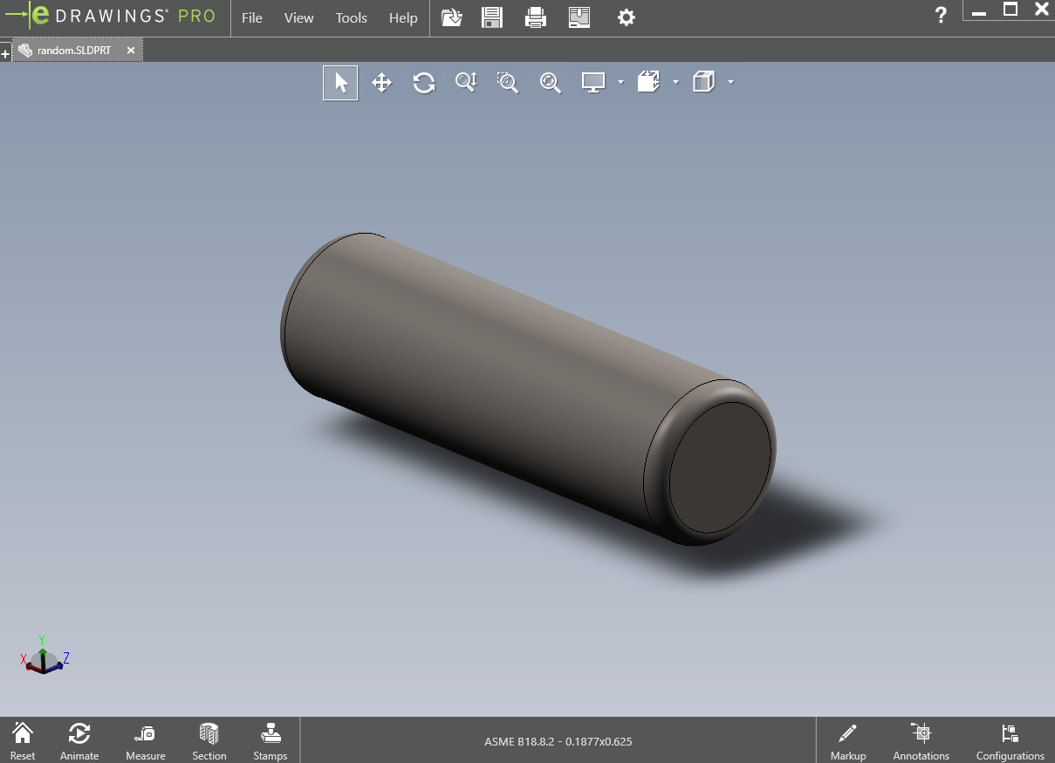Open the Configurations panel

click(x=1010, y=740)
